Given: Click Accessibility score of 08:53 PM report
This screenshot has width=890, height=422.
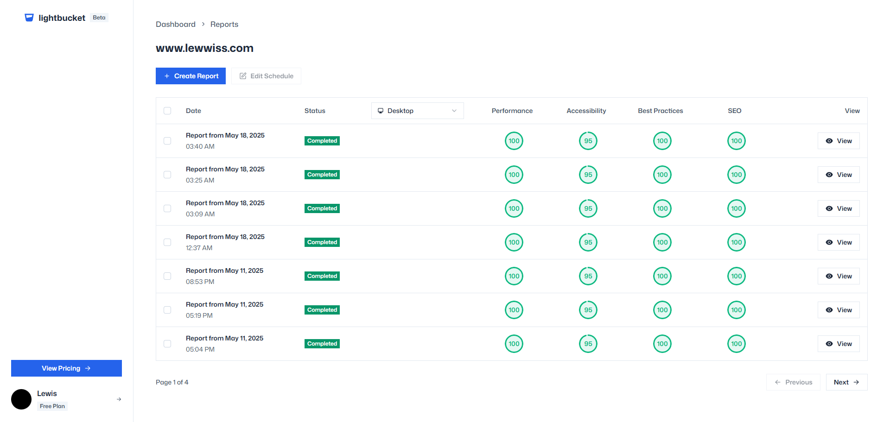Looking at the screenshot, I should 588,276.
